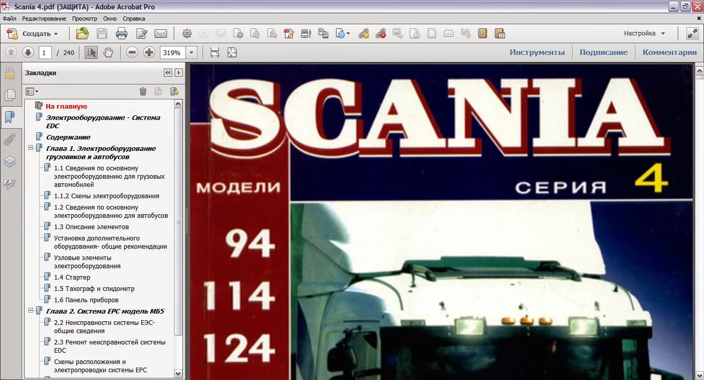
Task: Open bookmark 1.4 Стартер
Action: tap(72, 278)
